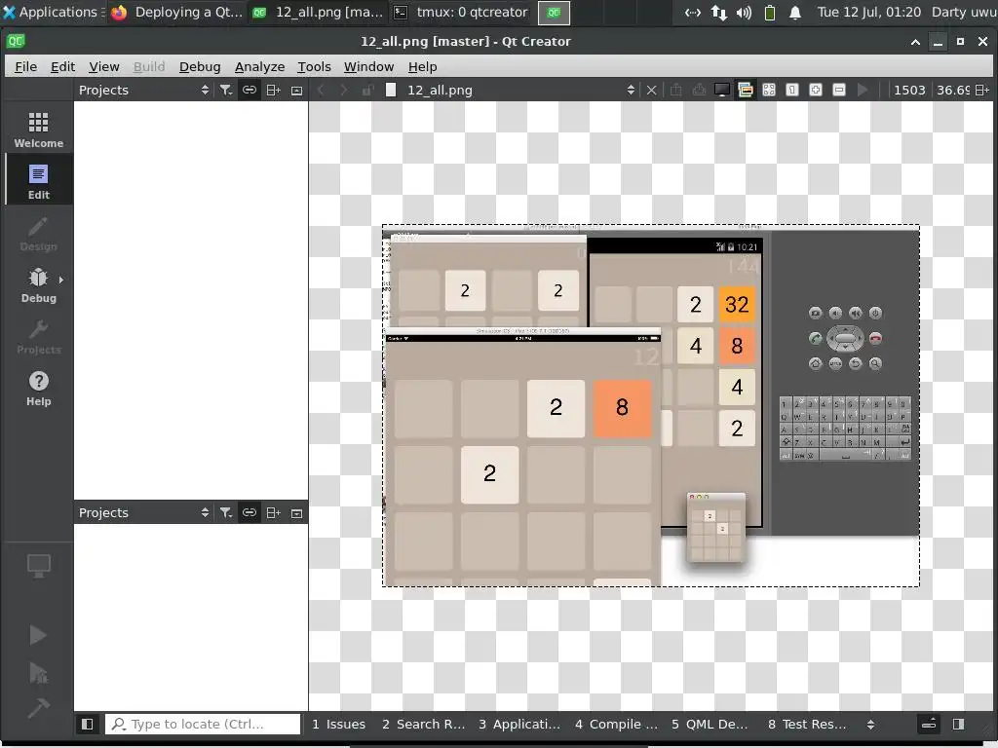Switch to tmux qtcreator terminal in taskbar
This screenshot has height=748, width=998.
coord(461,12)
